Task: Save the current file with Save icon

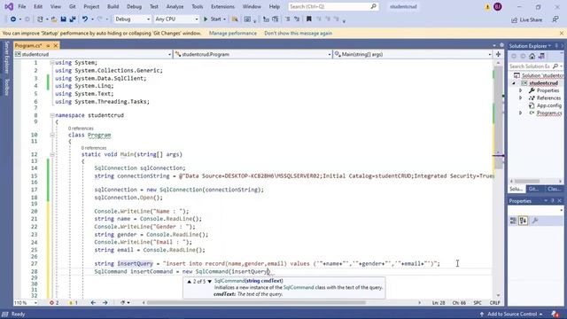Action: click(63, 19)
